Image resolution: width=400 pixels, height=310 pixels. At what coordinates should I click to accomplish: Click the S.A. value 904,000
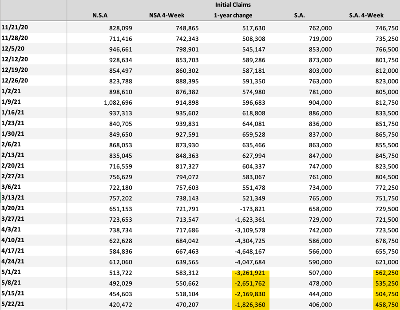[x=320, y=102]
